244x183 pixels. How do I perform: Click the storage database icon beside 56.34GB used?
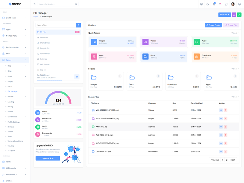point(77,77)
